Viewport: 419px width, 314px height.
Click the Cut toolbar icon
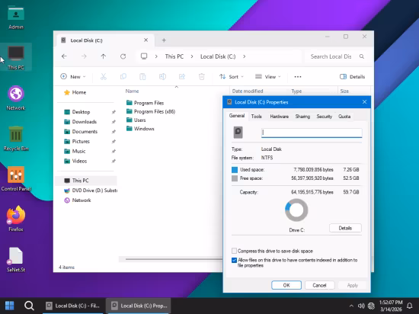point(104,77)
